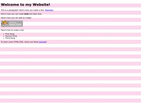141x105 pixels.
Task: Click the bold word in the paragraph
Action: coord(26,14)
